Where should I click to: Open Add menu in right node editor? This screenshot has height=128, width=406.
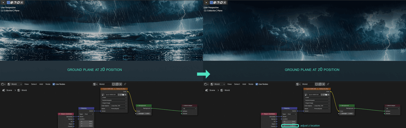pyautogui.click(x=244, y=84)
